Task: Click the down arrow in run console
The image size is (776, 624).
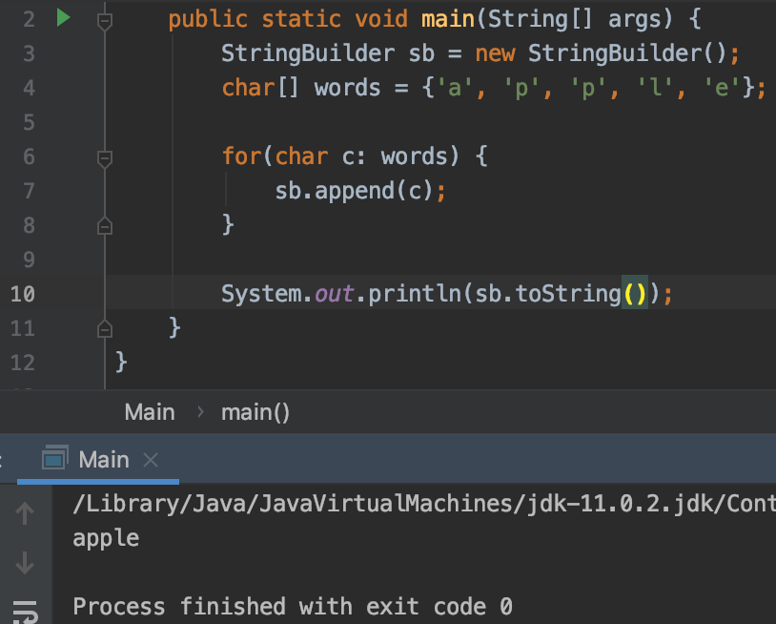Action: click(24, 563)
